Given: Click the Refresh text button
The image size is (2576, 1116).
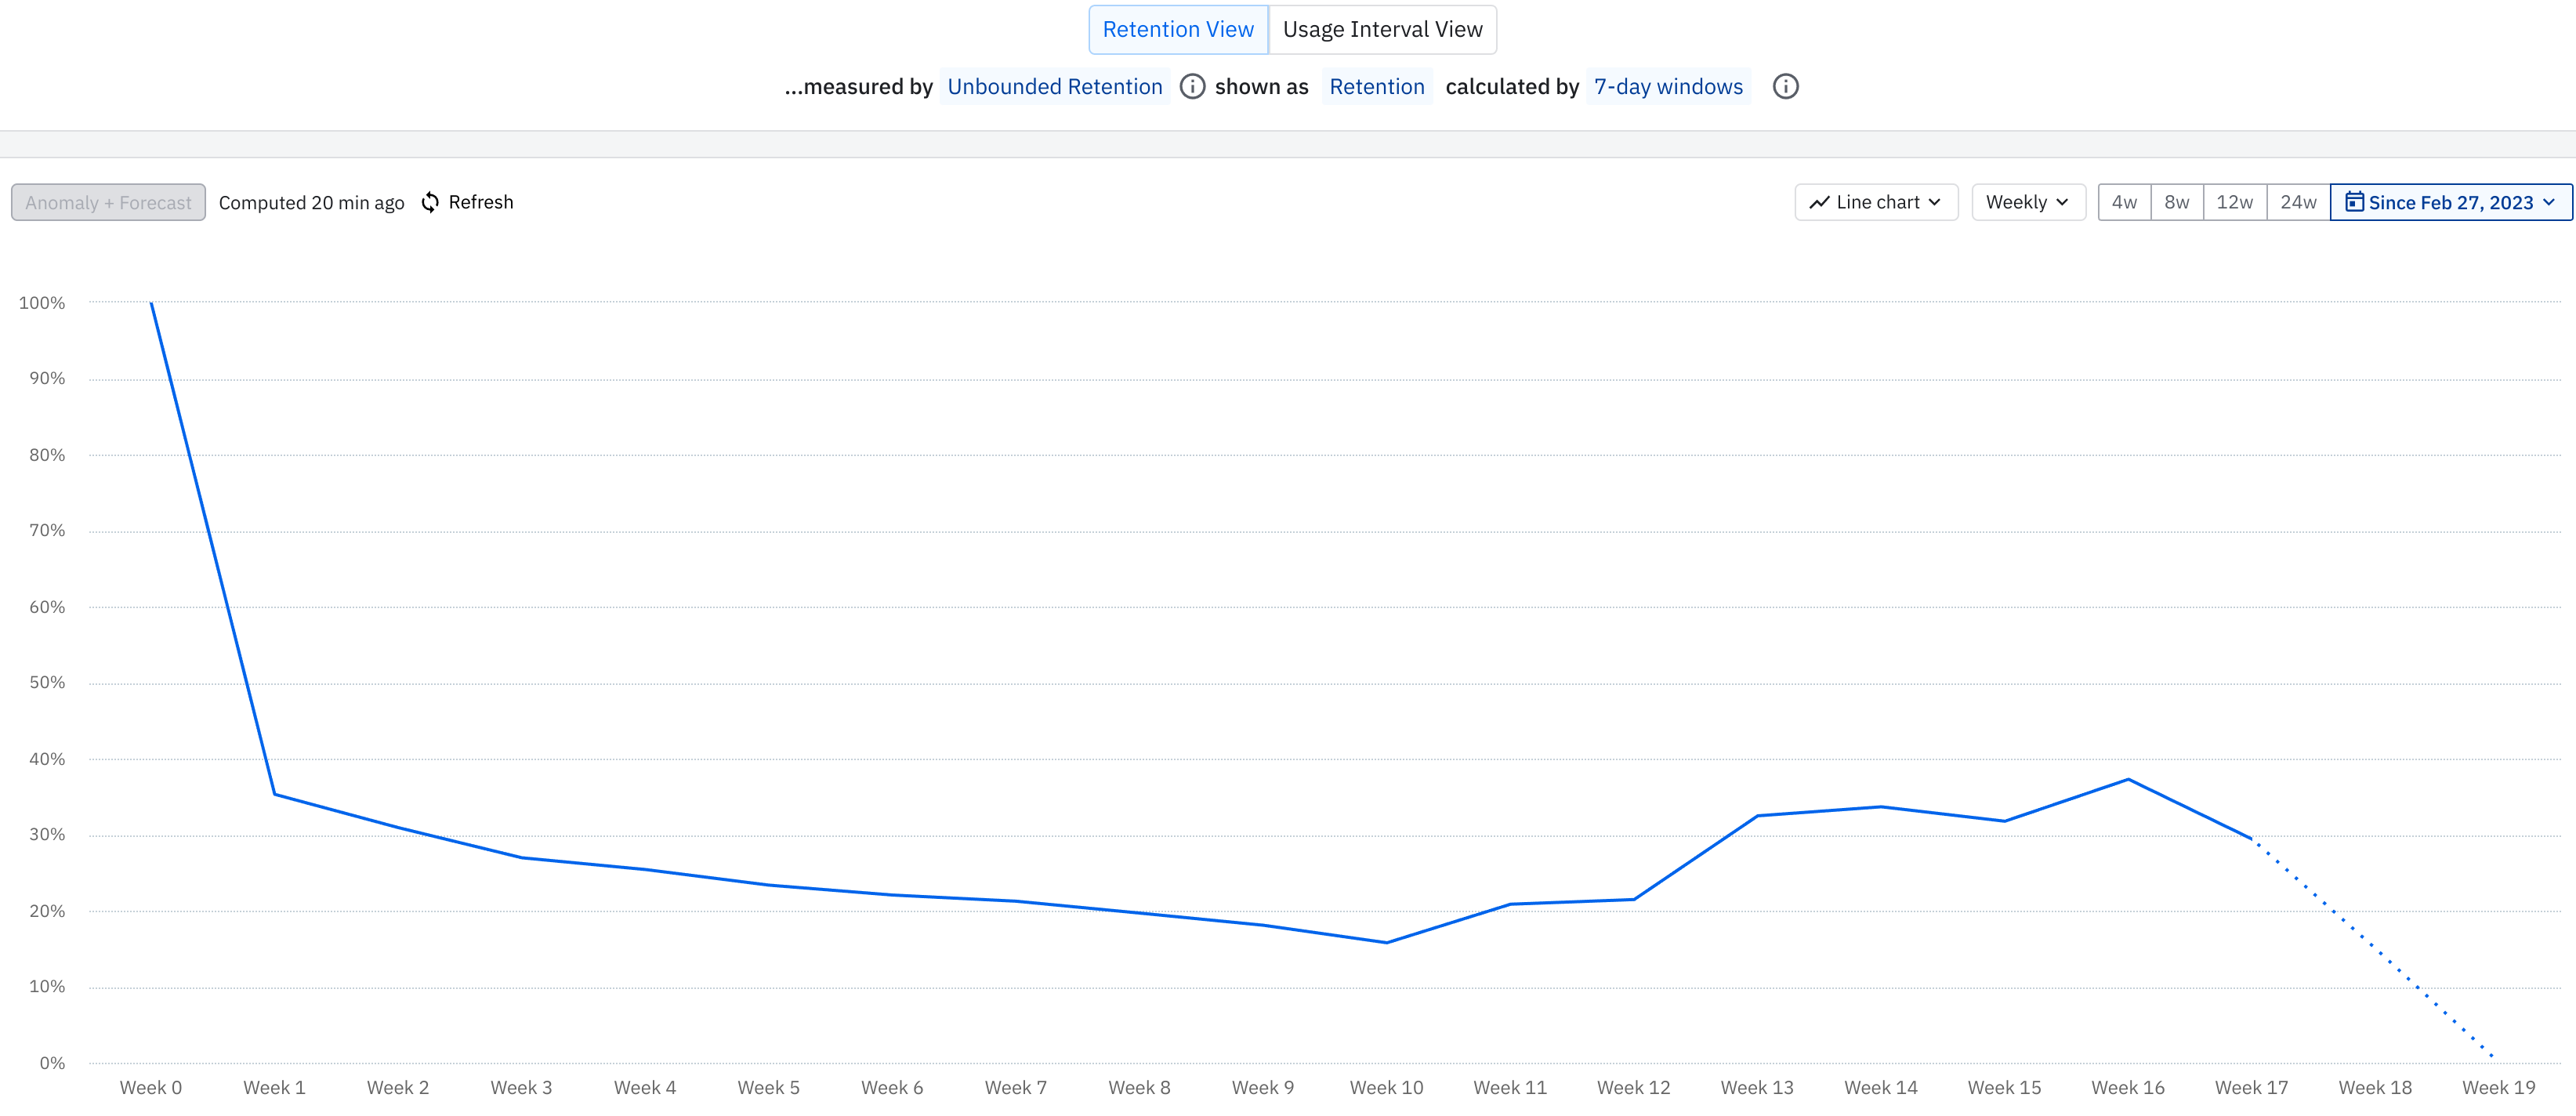Looking at the screenshot, I should pos(481,202).
